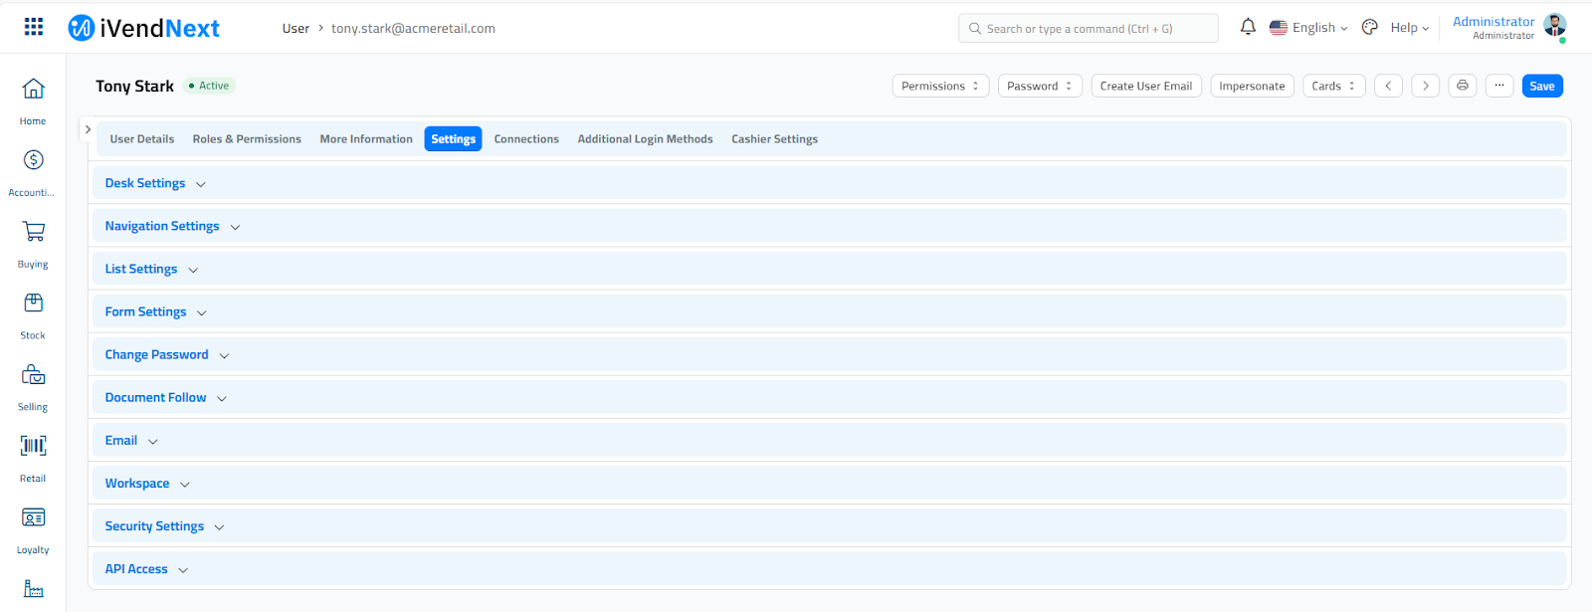This screenshot has width=1592, height=612.
Task: Switch to Cashier Settings tab
Action: pyautogui.click(x=774, y=139)
